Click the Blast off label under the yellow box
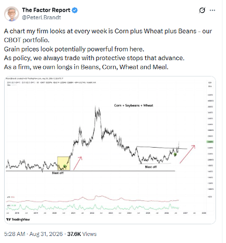 57,173
